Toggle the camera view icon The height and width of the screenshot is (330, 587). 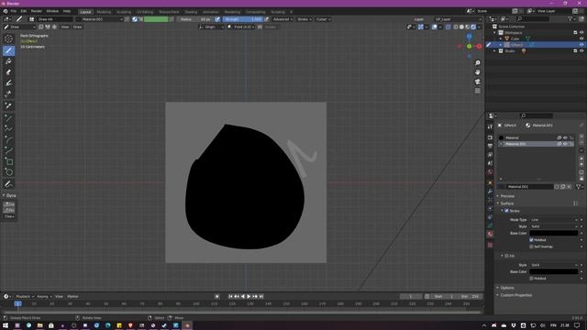477,82
